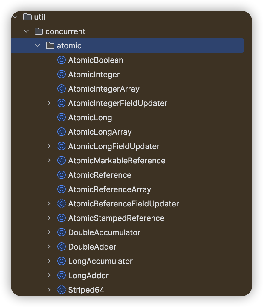Screen dimensions: 263x307
Task: Click the AtomicLongArray class icon
Action: pyautogui.click(x=61, y=132)
